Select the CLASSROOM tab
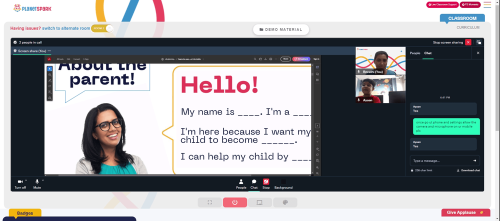Image resolution: width=500 pixels, height=221 pixels. tap(462, 18)
